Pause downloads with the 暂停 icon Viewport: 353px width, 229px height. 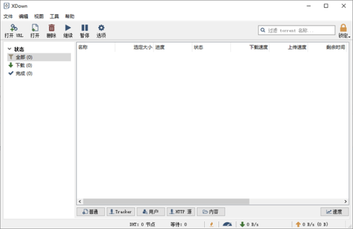pyautogui.click(x=85, y=31)
